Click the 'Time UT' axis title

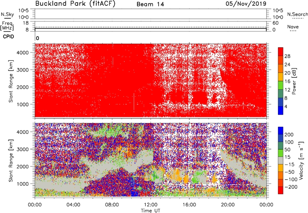tap(151, 211)
